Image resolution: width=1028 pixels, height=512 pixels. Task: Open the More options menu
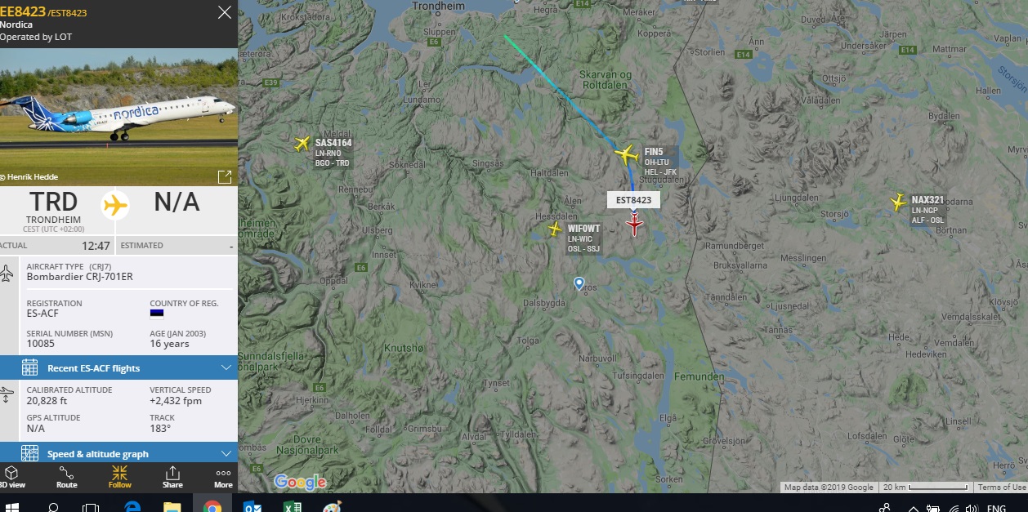pyautogui.click(x=223, y=477)
